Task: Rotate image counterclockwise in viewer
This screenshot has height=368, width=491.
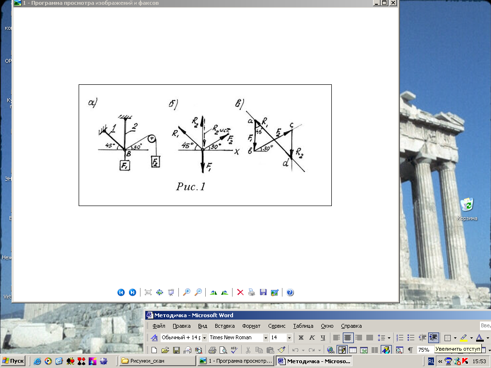Action: (224, 292)
